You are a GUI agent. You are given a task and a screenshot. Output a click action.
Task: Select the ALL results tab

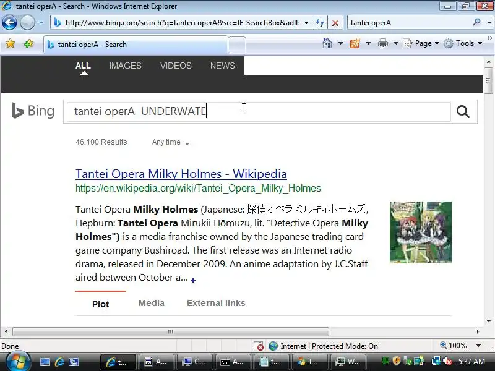click(x=83, y=66)
